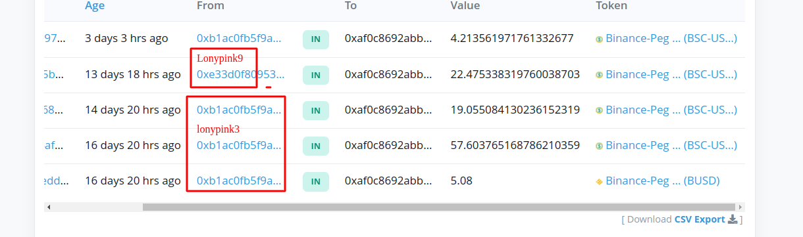Open From address in 14 days 20 hrs row
803x237 pixels.
click(239, 110)
